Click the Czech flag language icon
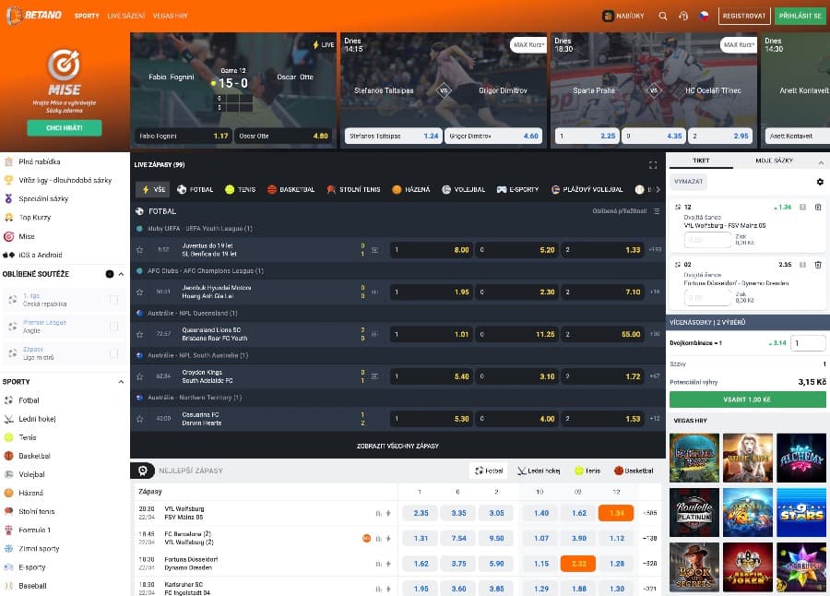This screenshot has width=830, height=596. [704, 16]
